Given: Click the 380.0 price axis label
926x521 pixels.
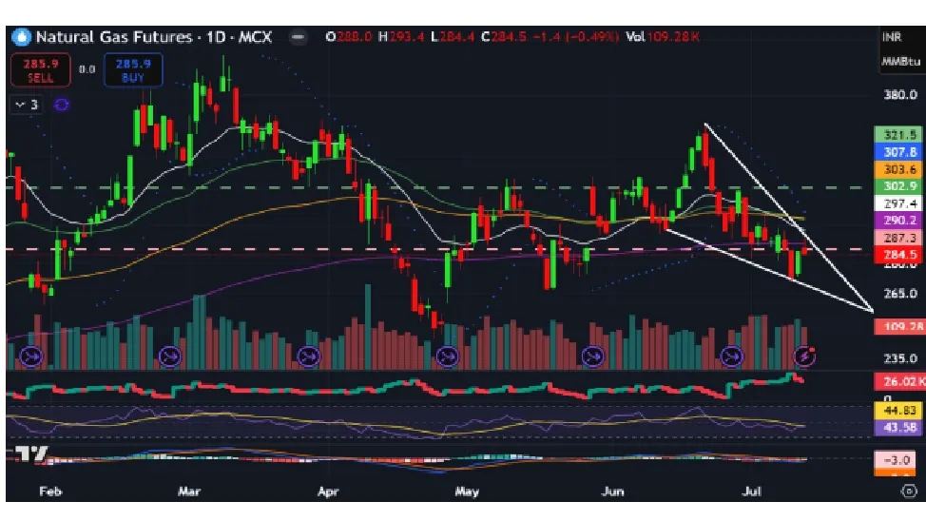Looking at the screenshot, I should point(900,94).
